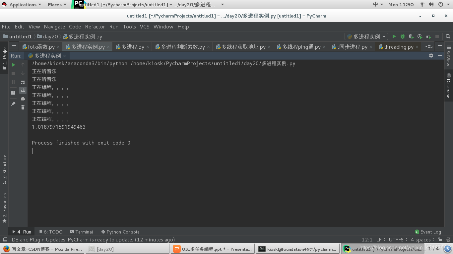Change the UTF-8 file encoding selector
Screen dimensions: 453x254
pyautogui.click(x=398, y=239)
